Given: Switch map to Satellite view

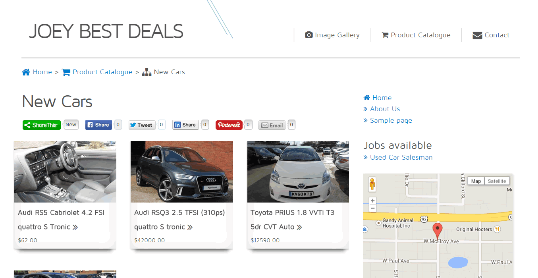Looking at the screenshot, I should pos(497,181).
